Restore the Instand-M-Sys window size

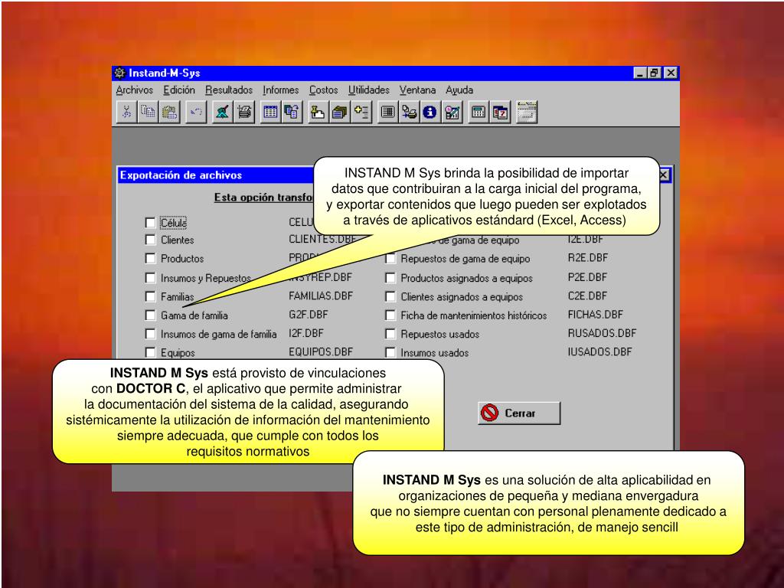tap(654, 73)
